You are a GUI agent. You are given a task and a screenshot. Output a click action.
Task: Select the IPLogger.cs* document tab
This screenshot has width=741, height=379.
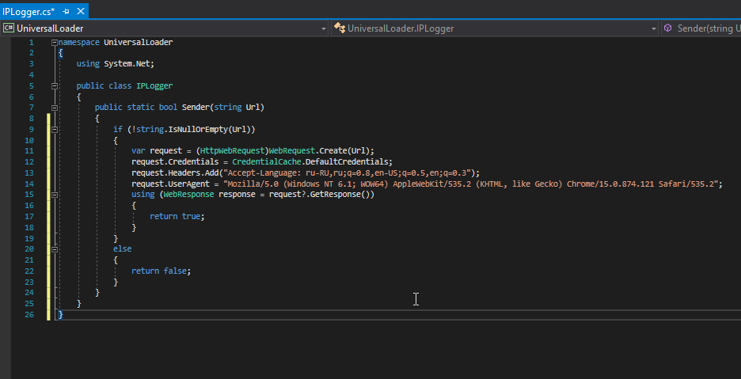click(x=28, y=12)
